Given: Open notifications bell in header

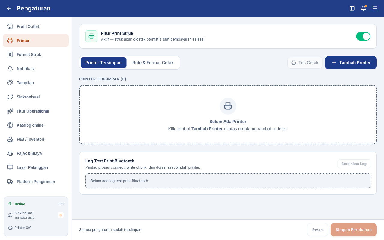Looking at the screenshot, I should [364, 8].
